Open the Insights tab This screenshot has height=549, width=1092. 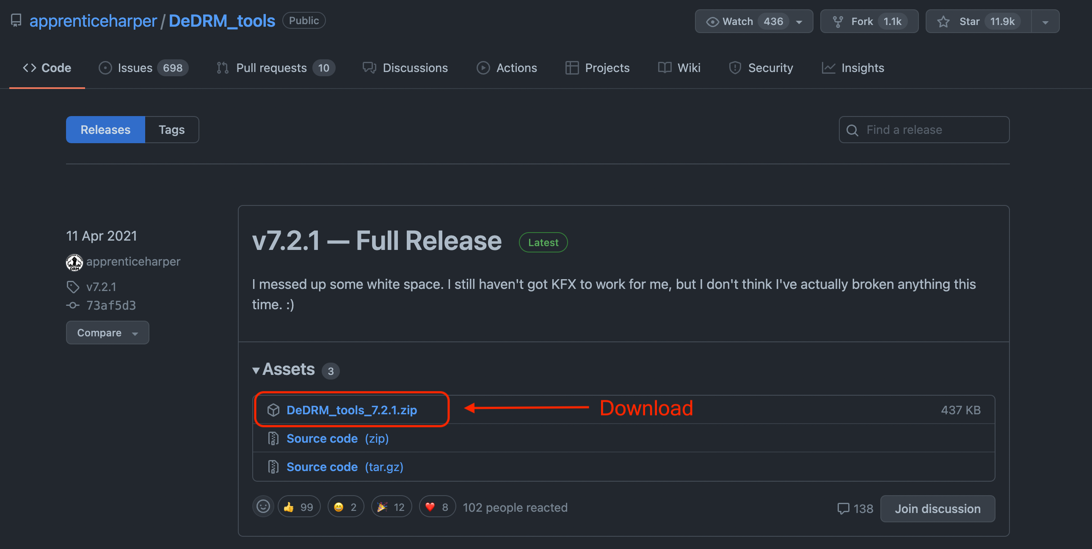click(853, 68)
